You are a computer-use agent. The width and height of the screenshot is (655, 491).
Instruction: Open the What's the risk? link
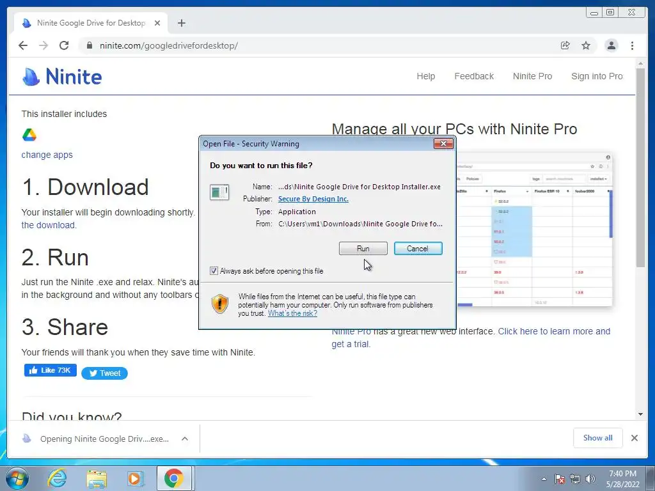tap(292, 313)
